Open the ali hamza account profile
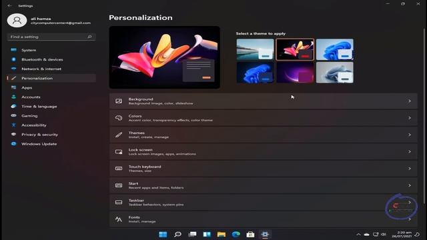 click(x=49, y=21)
